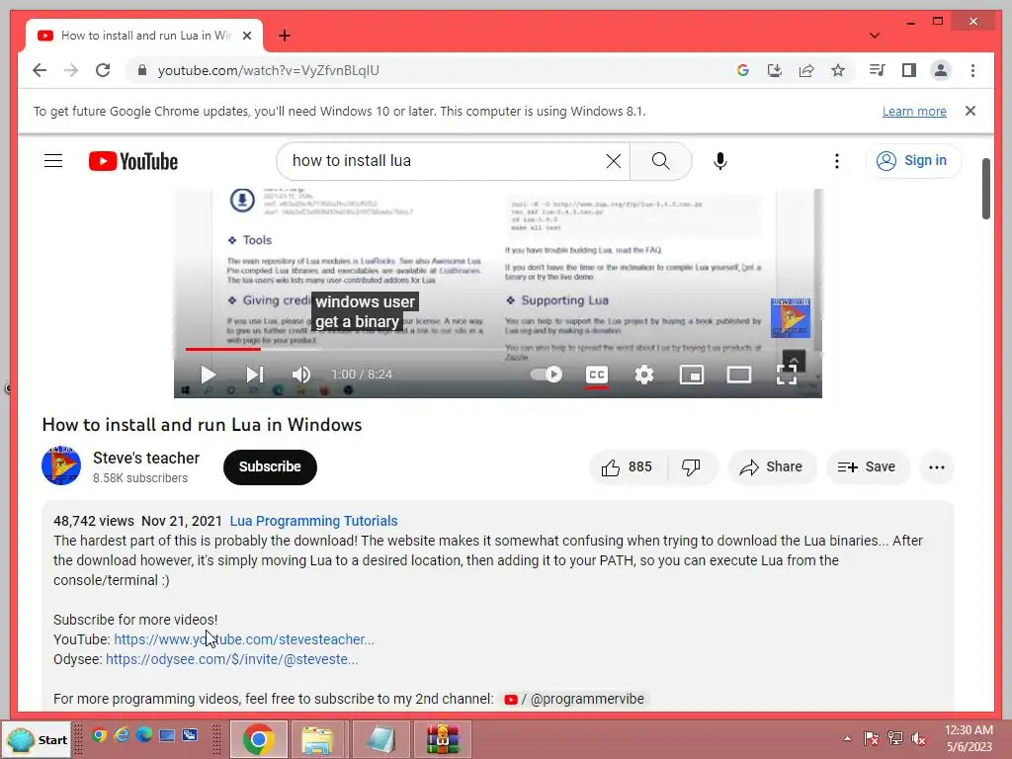Open File Explorer from taskbar

pos(318,739)
